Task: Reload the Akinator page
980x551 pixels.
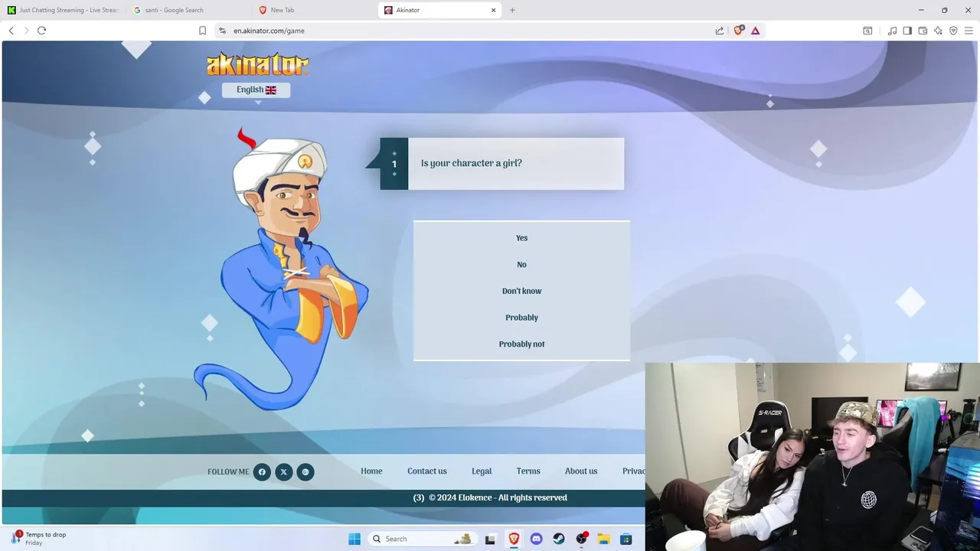Action: (x=41, y=31)
